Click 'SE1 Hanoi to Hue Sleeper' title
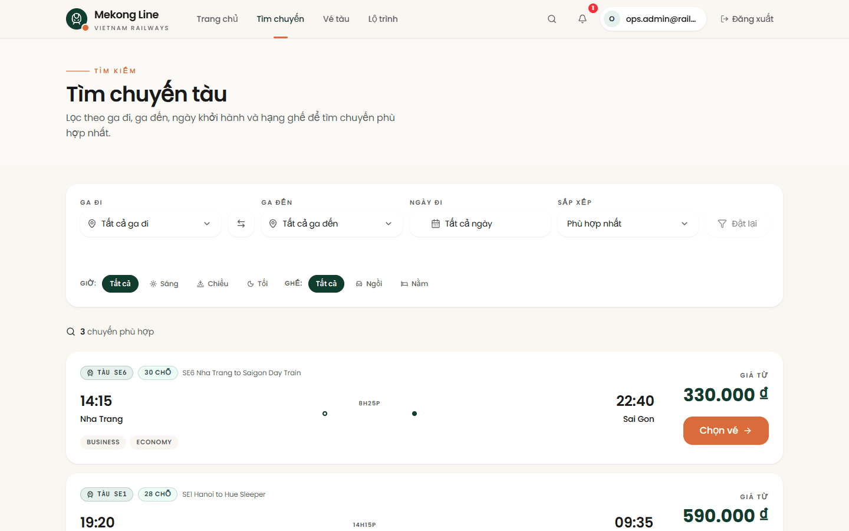Image resolution: width=849 pixels, height=531 pixels. (x=224, y=494)
